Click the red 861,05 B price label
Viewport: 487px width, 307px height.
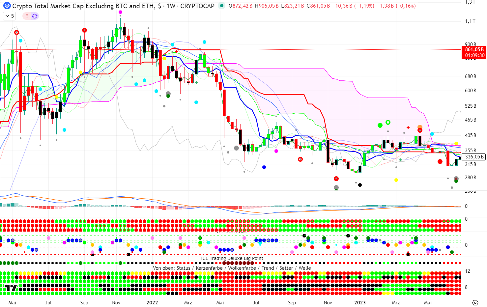point(474,49)
